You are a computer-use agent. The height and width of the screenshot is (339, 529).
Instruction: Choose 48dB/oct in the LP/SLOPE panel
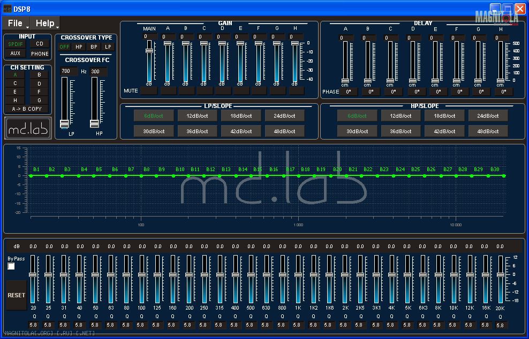point(285,131)
